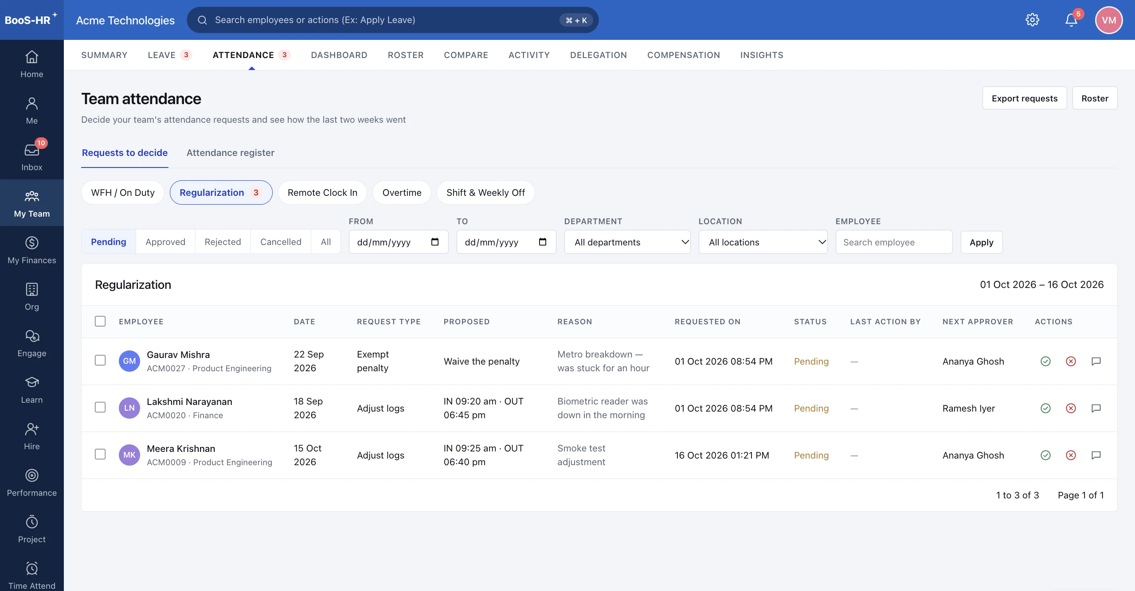Switch to the Insights tab
This screenshot has height=591, width=1135.
762,55
